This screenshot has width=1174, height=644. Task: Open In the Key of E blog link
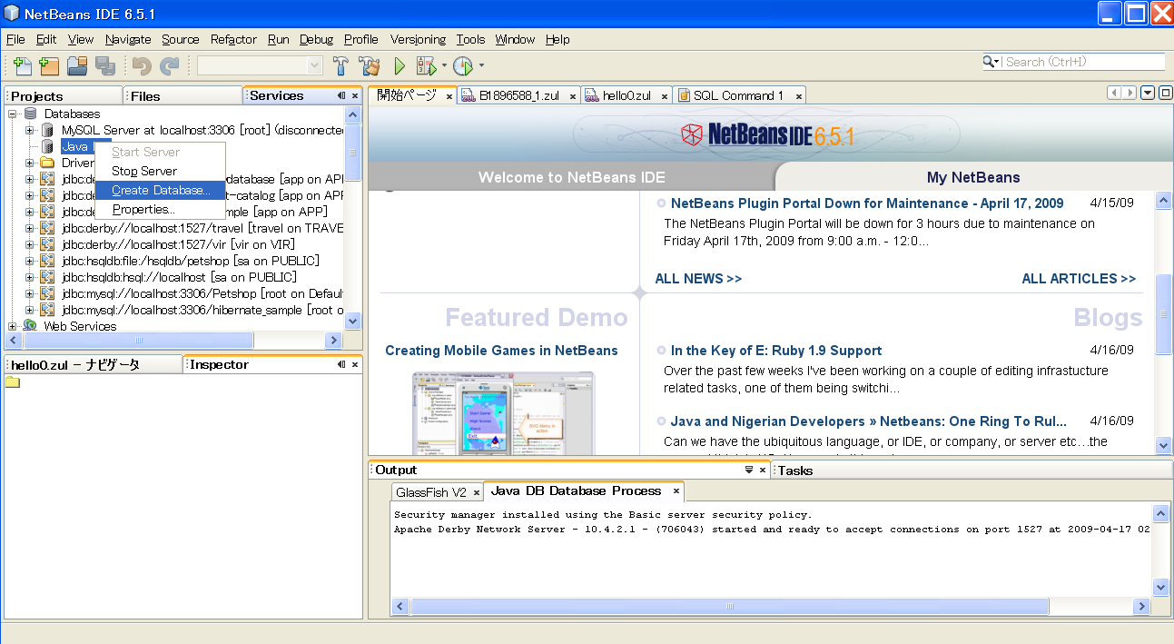click(x=776, y=351)
